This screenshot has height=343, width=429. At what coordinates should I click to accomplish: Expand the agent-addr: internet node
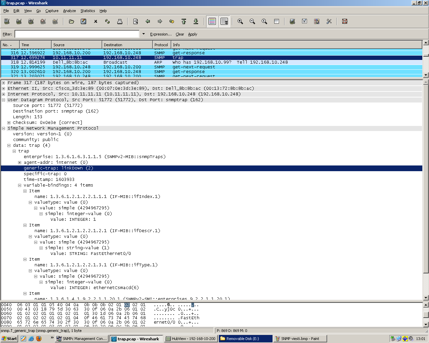click(20, 162)
